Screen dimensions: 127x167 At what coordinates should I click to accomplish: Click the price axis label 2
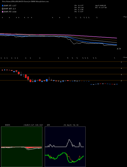click(x=121, y=81)
